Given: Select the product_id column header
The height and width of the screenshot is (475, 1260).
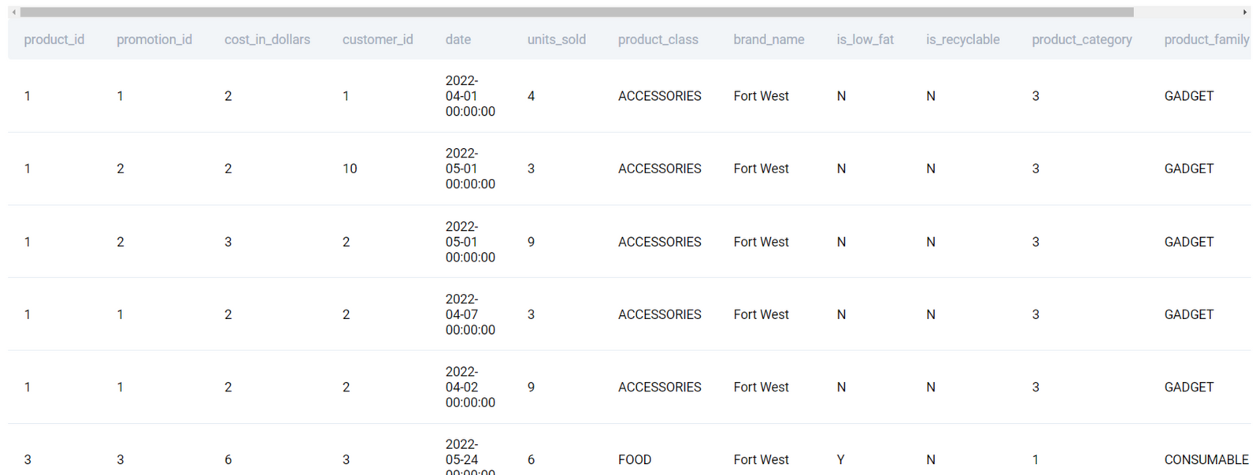Looking at the screenshot, I should click(x=54, y=39).
